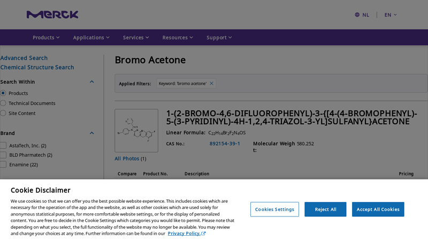428x240 pixels.
Task: Open the Resources menu
Action: [x=178, y=37]
